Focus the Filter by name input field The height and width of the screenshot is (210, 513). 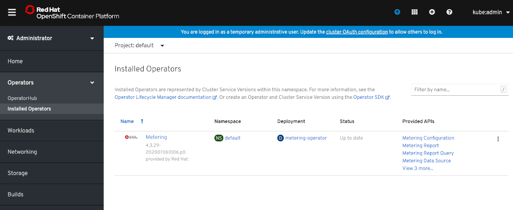pos(456,90)
